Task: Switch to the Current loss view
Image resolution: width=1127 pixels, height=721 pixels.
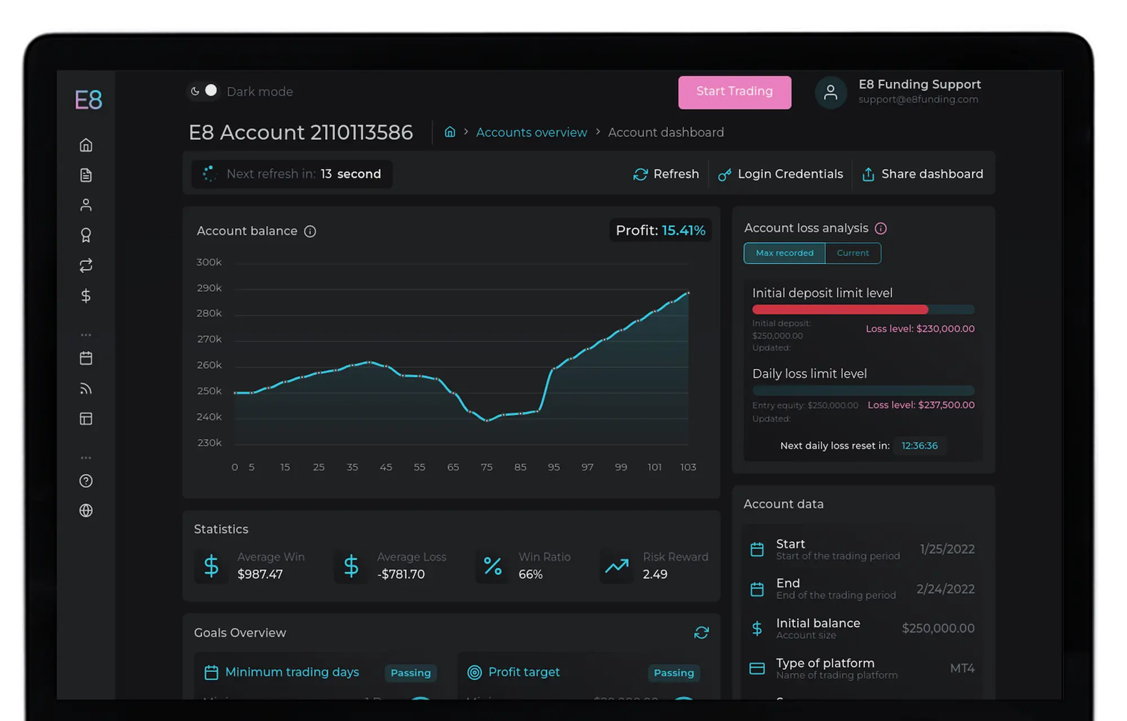Action: point(853,253)
